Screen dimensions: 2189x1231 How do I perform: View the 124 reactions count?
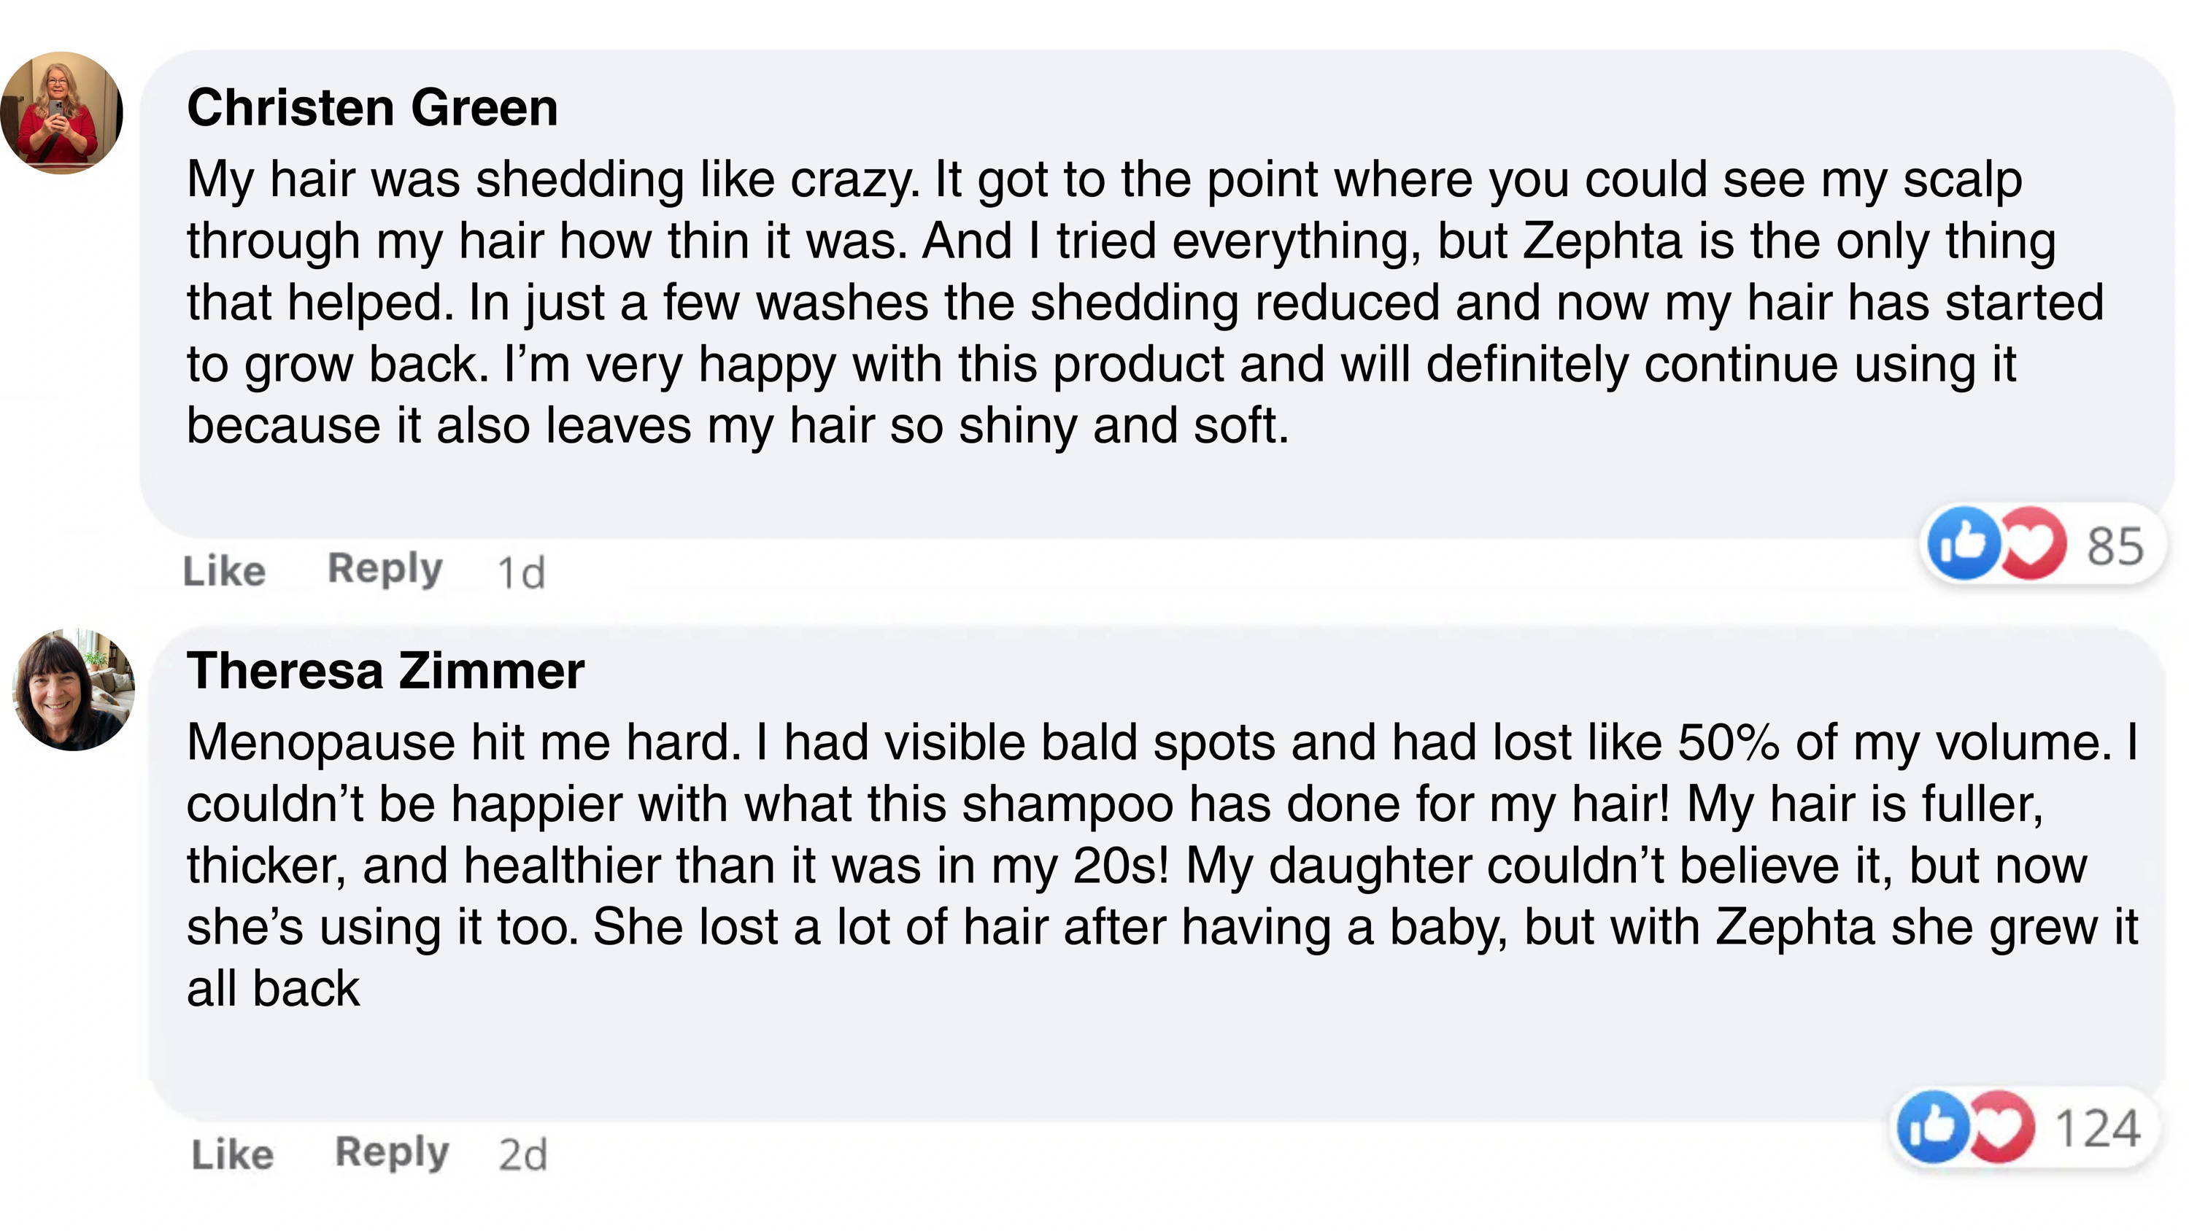tap(2097, 1129)
